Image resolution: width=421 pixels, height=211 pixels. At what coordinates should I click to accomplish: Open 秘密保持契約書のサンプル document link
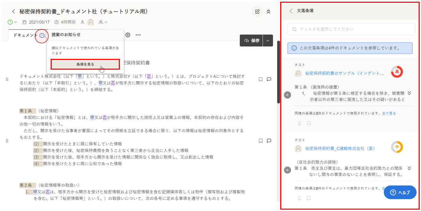(344, 73)
